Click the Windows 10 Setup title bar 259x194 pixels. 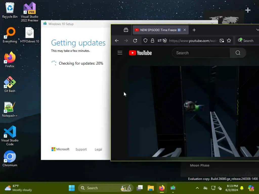pos(76,24)
